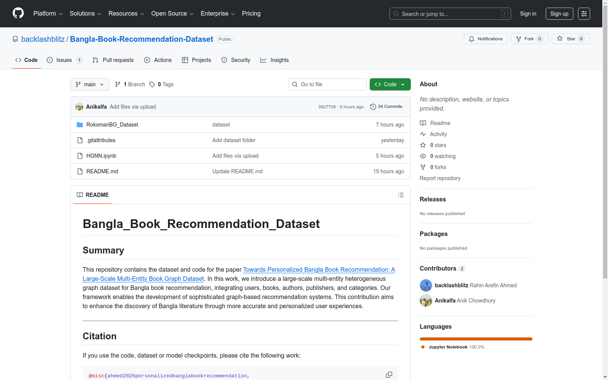Click the Readme book icon in About
Screen dimensions: 608x380
[423, 123]
